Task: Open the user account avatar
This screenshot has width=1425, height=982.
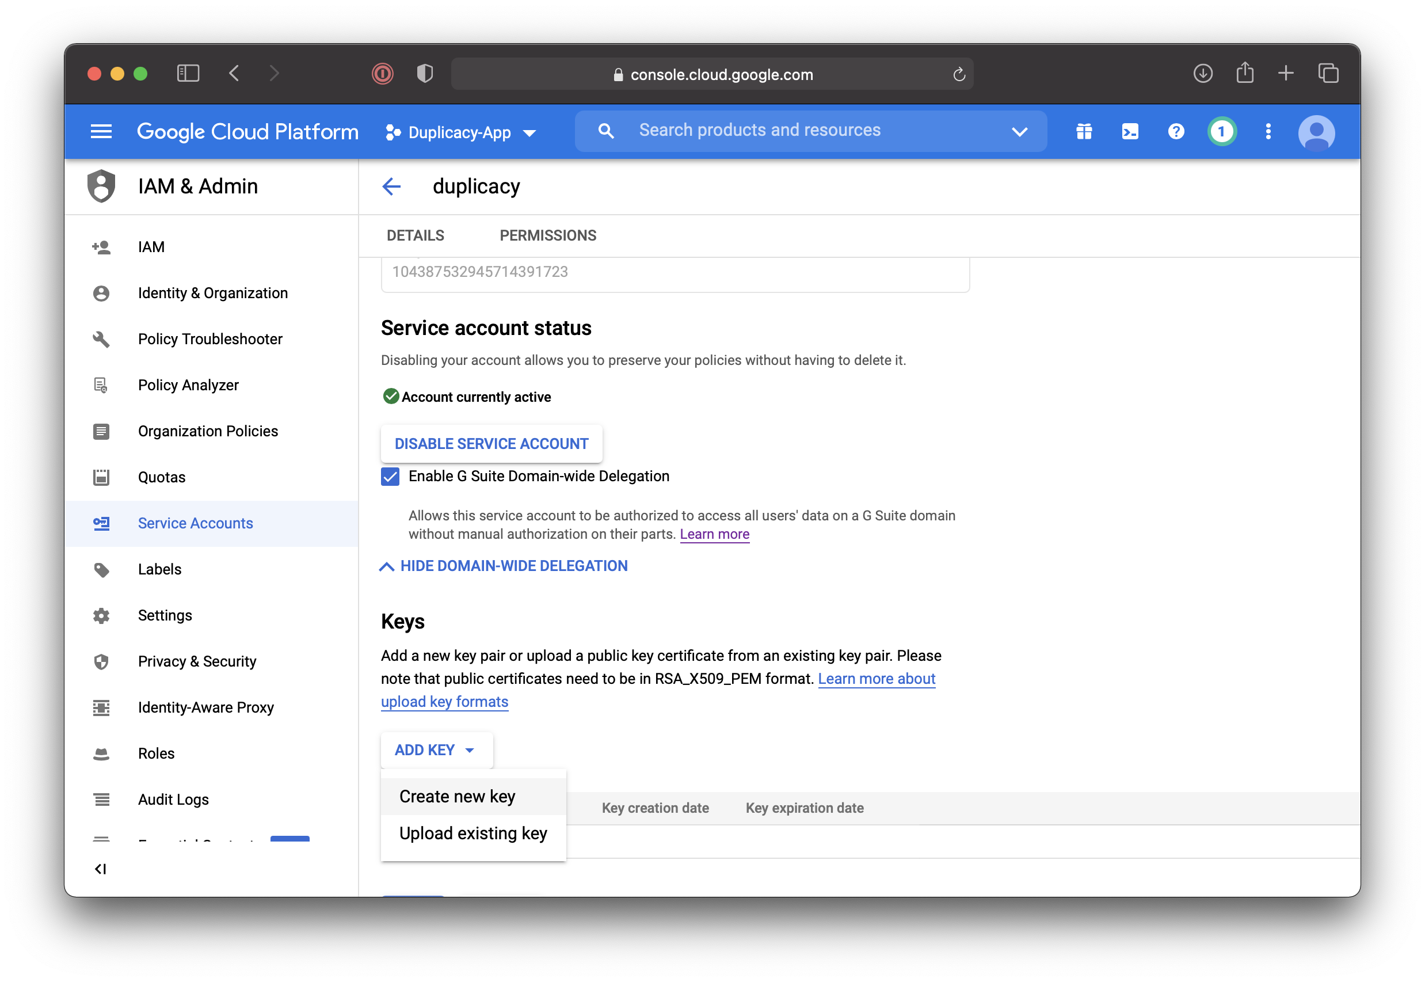Action: click(x=1316, y=133)
